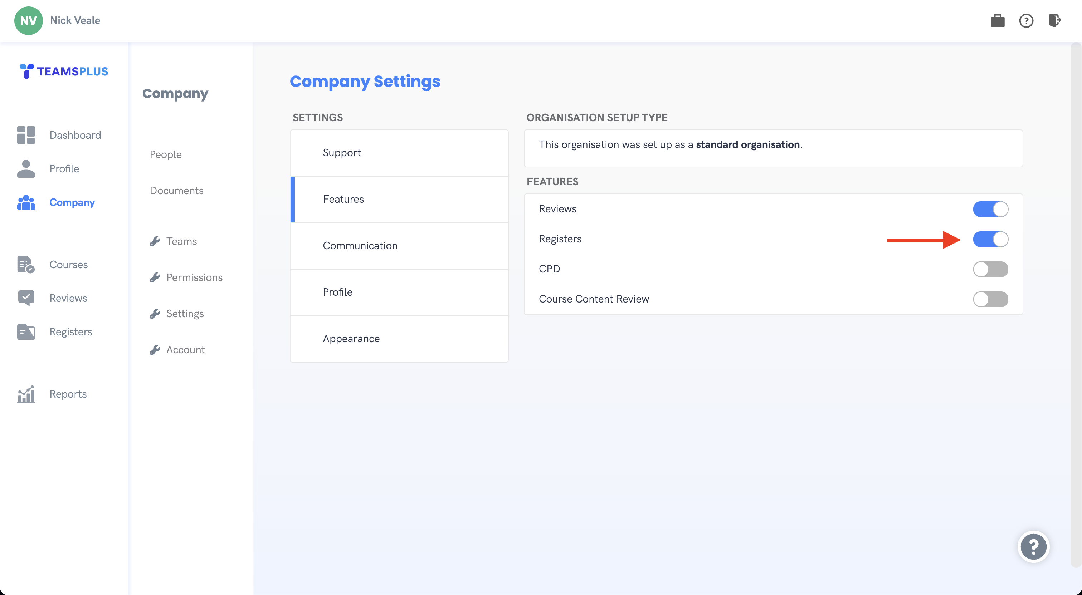Viewport: 1082px width, 595px height.
Task: Click the logout door icon
Action: point(1054,21)
